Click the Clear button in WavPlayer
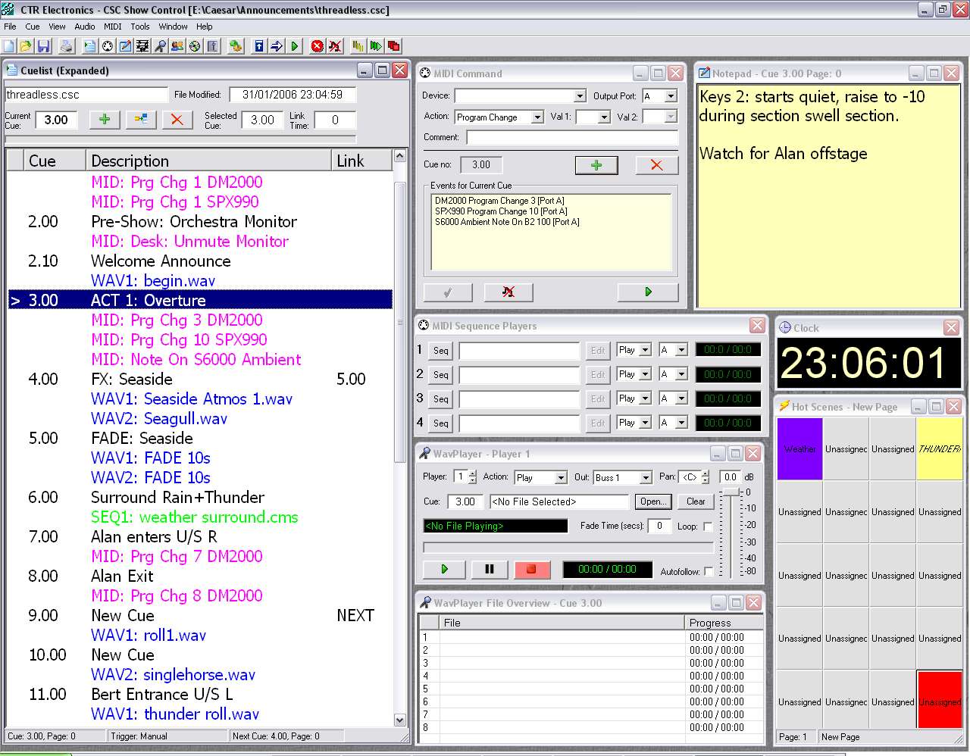 696,501
